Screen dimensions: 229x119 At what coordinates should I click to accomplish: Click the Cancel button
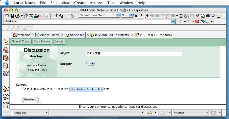click(x=59, y=42)
